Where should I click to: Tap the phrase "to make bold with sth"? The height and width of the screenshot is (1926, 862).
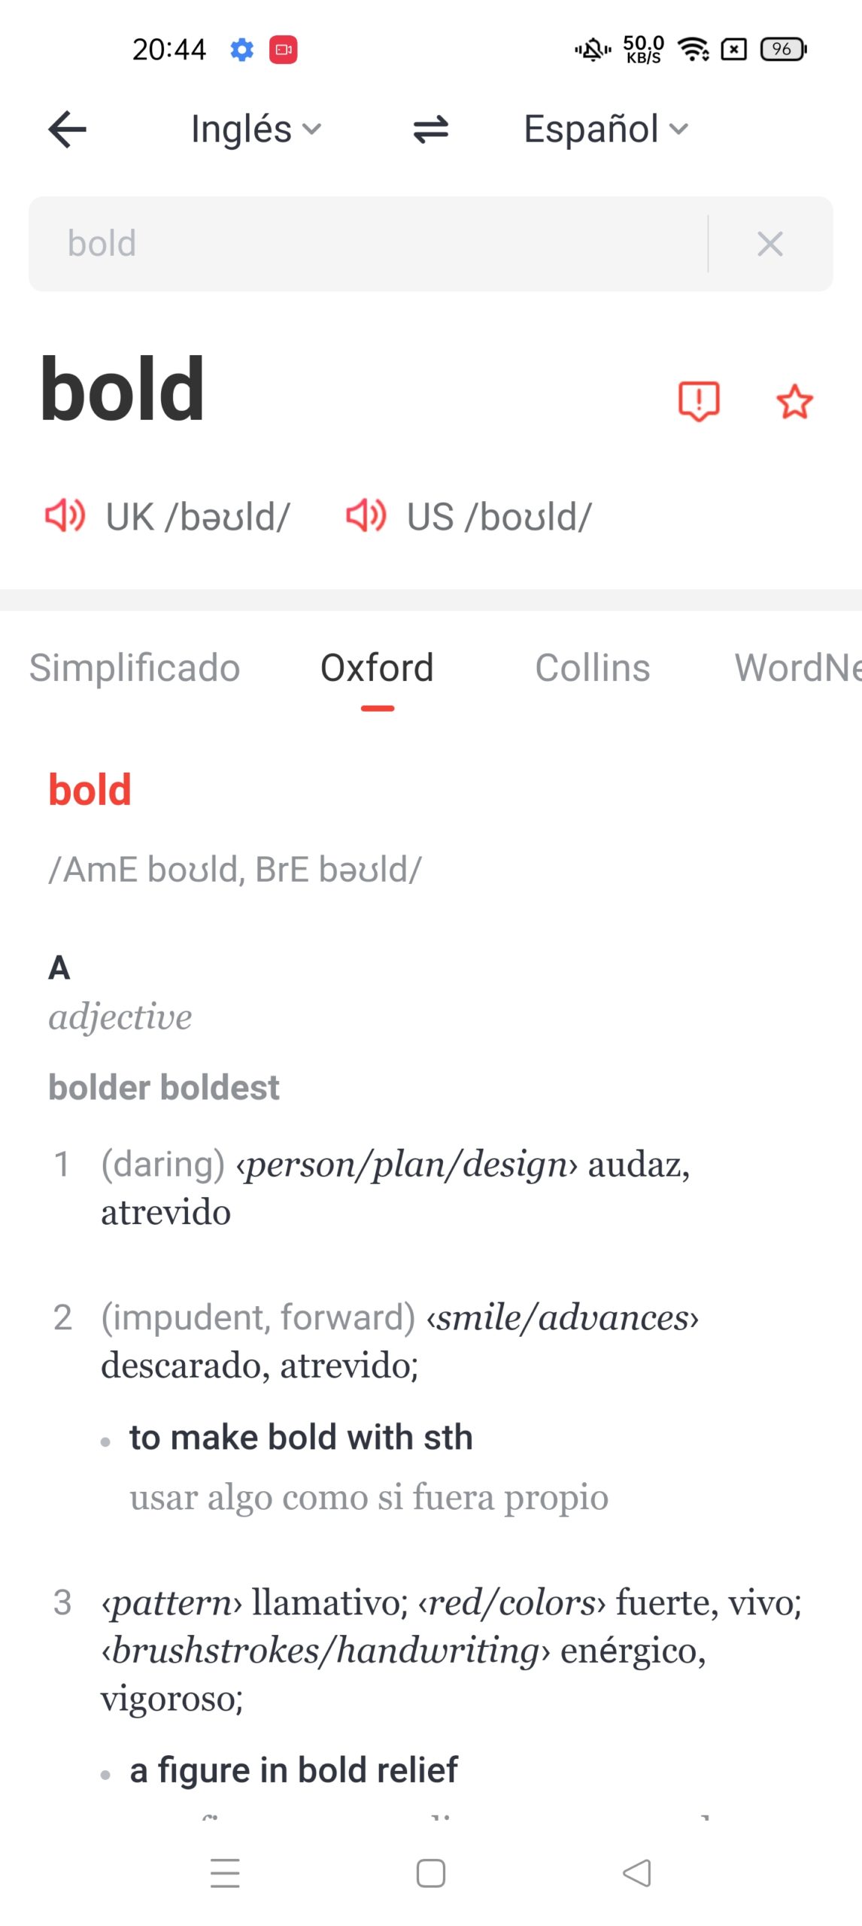click(x=301, y=1438)
